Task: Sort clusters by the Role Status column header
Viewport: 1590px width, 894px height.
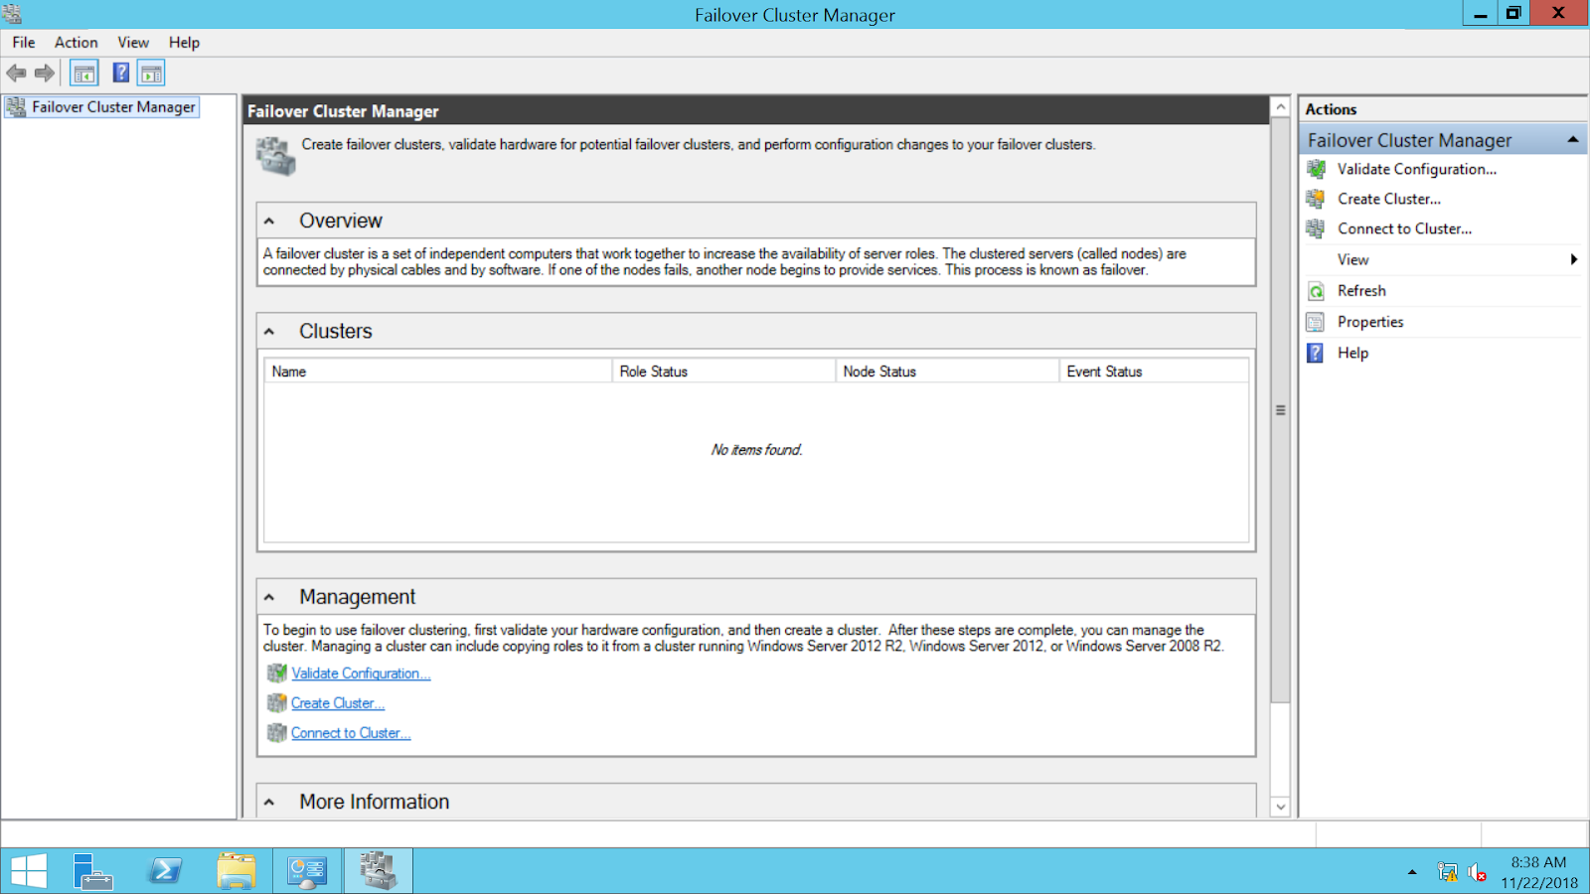Action: coord(724,372)
